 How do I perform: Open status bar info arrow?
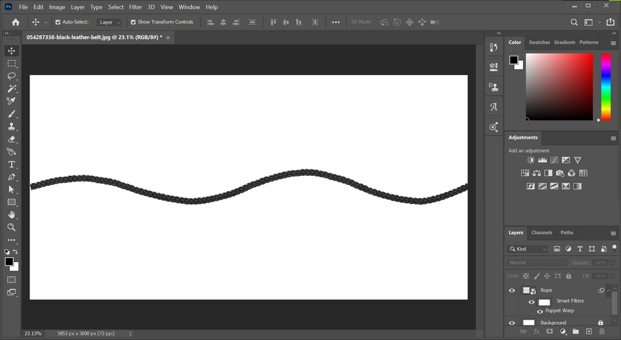(x=130, y=333)
